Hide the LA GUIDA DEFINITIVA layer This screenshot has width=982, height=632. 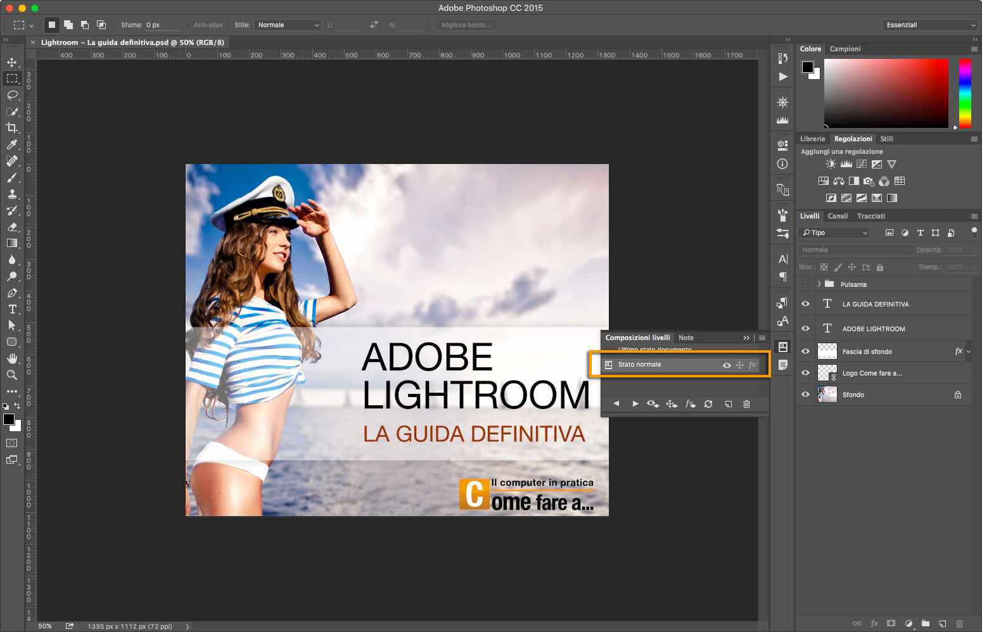point(805,304)
